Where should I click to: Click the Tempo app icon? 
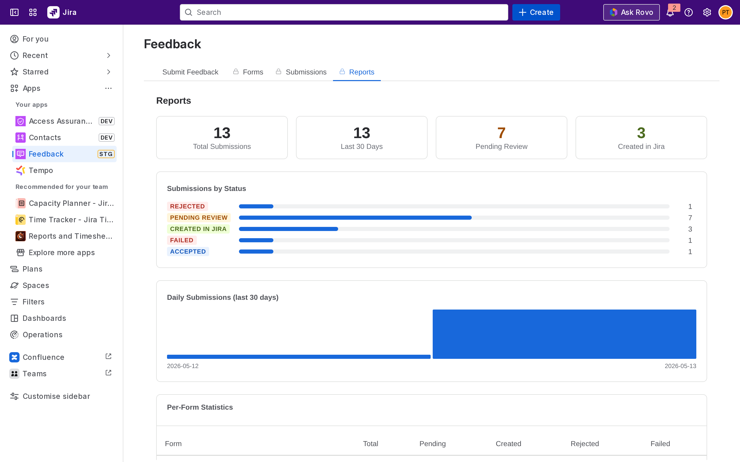(21, 170)
